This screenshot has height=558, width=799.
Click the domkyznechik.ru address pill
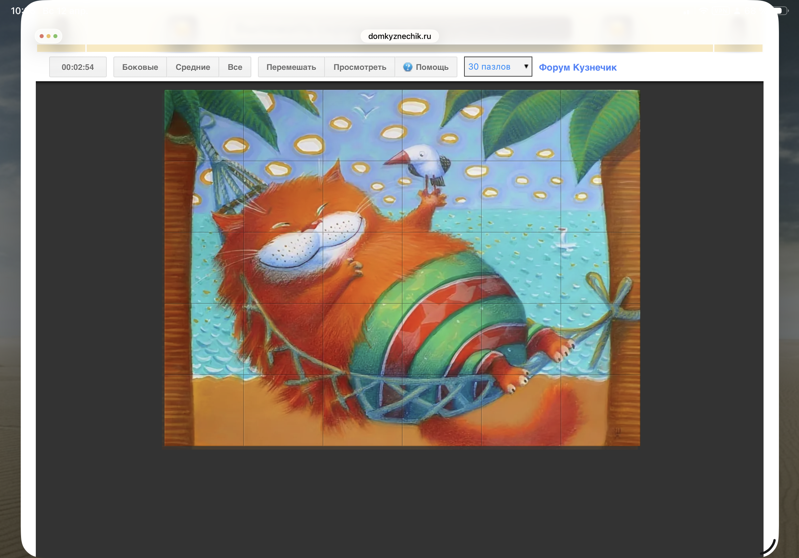[x=399, y=36]
